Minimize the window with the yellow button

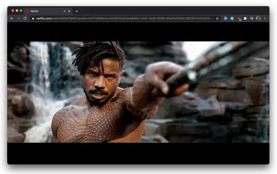click(x=17, y=11)
